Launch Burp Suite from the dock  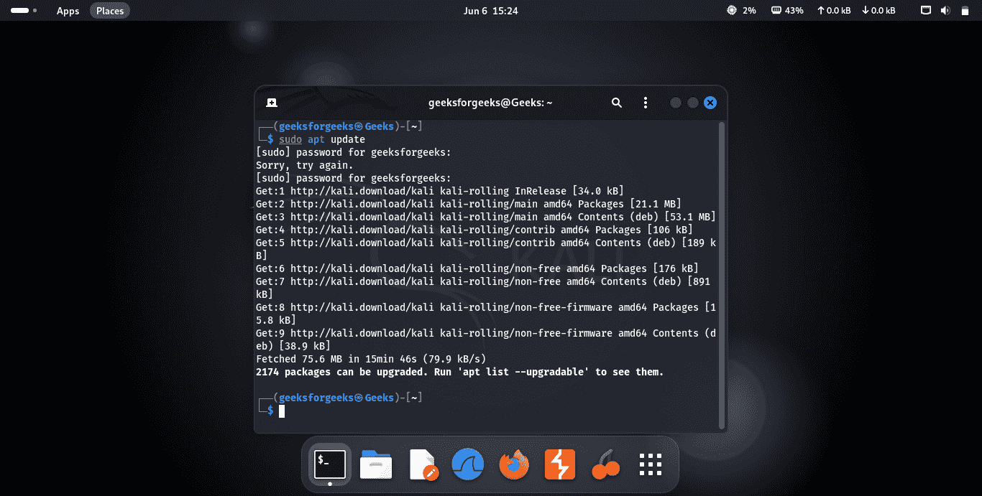click(x=559, y=465)
